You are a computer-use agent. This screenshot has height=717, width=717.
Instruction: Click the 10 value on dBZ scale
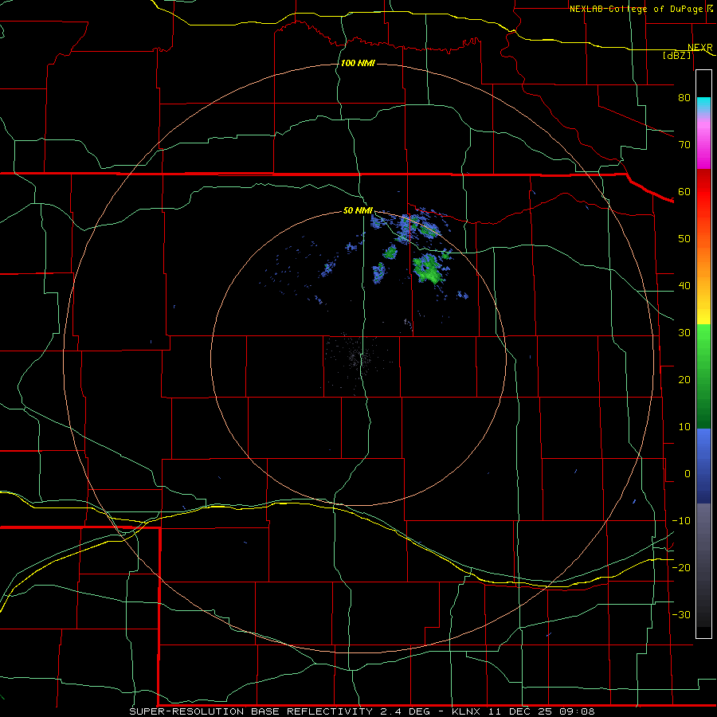pyautogui.click(x=684, y=427)
